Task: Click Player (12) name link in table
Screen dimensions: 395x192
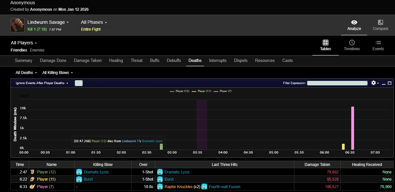Action: tap(46, 172)
